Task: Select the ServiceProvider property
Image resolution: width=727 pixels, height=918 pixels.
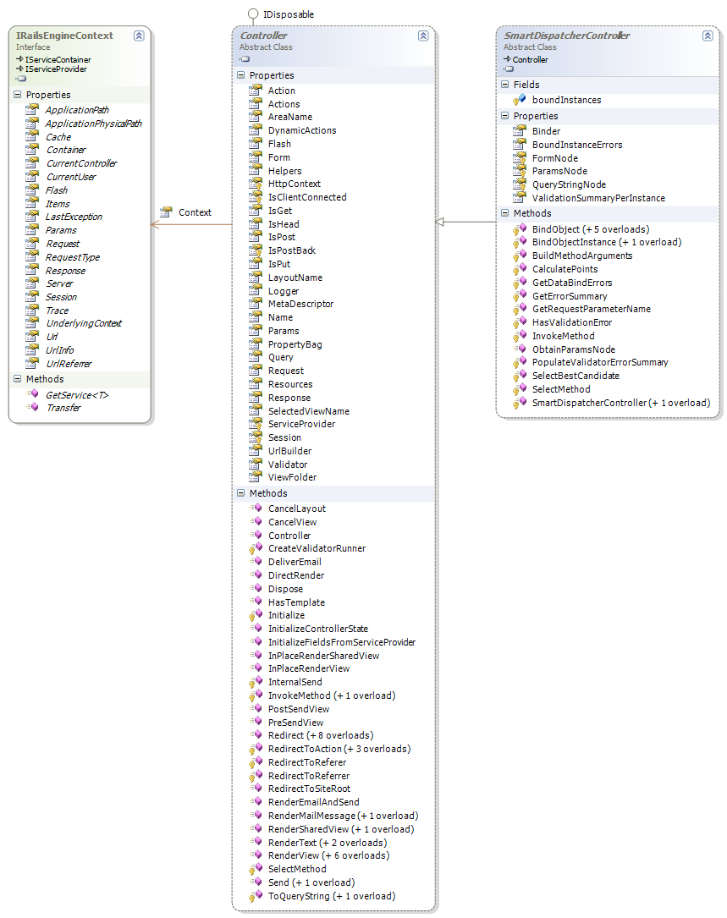Action: coord(301,424)
